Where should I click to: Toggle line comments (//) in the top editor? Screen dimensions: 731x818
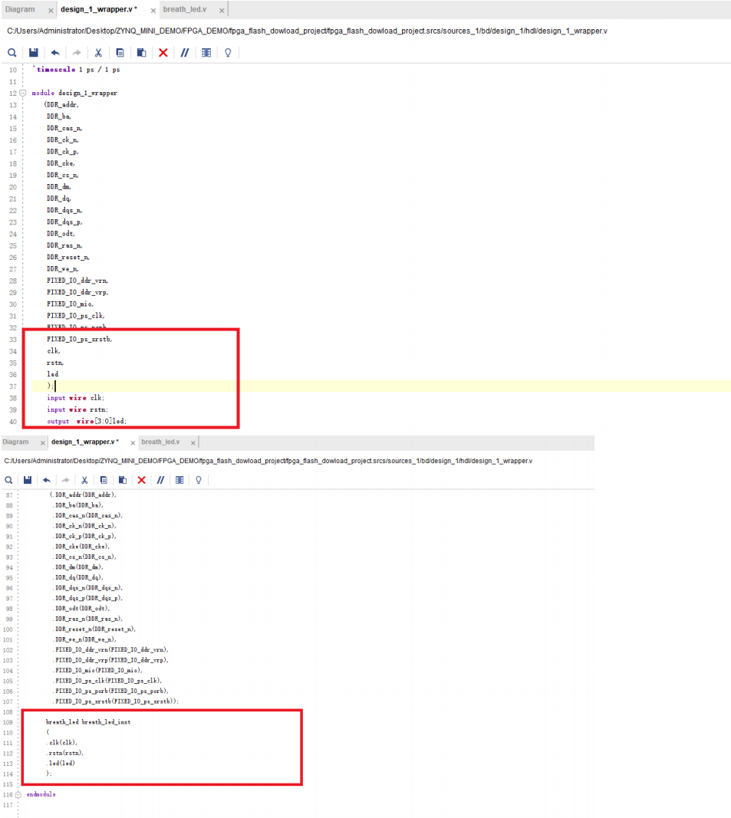tap(184, 53)
